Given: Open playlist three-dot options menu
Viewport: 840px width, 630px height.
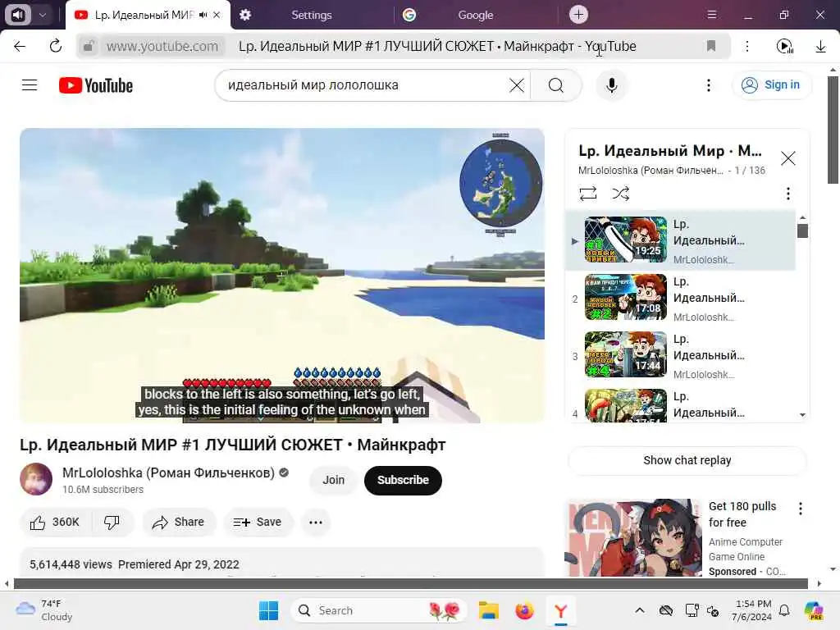Looking at the screenshot, I should [x=787, y=194].
